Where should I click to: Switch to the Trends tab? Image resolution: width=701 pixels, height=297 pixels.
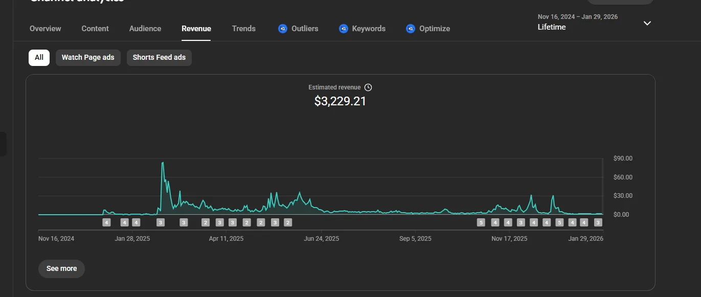pos(243,29)
